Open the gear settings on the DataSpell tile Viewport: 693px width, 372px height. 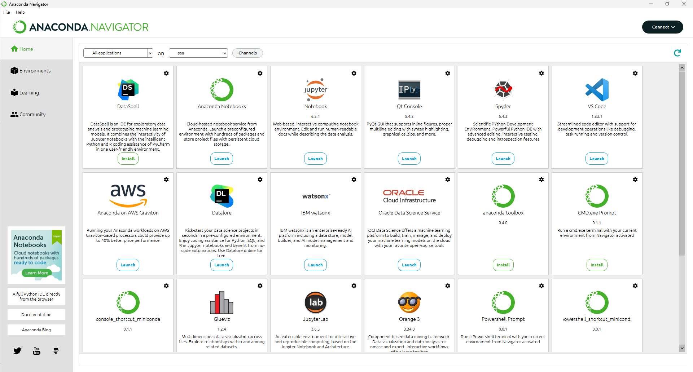[x=166, y=73]
